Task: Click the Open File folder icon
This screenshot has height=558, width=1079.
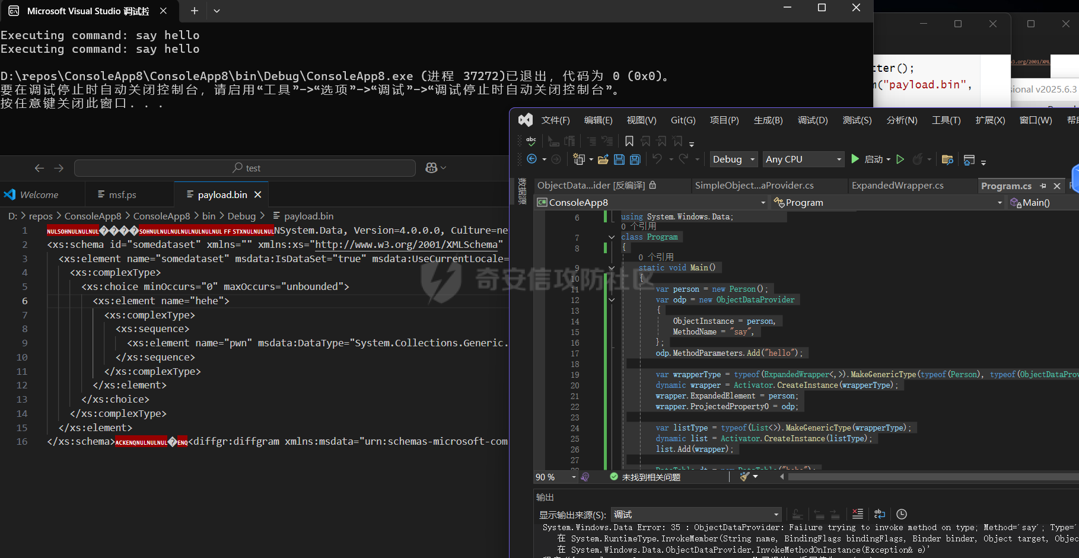Action: tap(603, 160)
